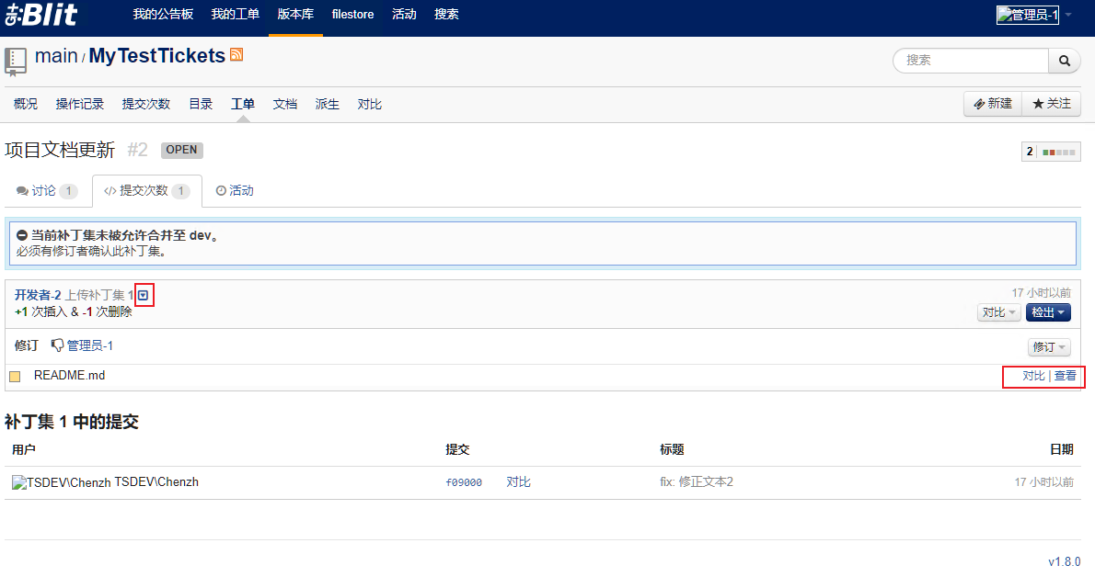Screen dimensions: 1095x577
Task: Open the 派生 repository page
Action: point(327,104)
